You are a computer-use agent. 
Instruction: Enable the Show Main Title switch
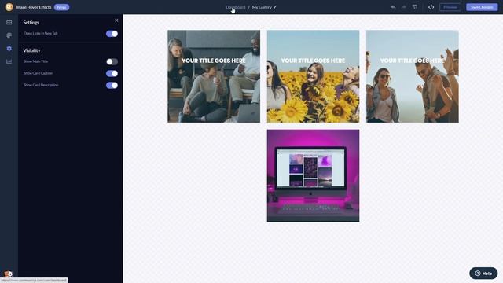pyautogui.click(x=112, y=61)
